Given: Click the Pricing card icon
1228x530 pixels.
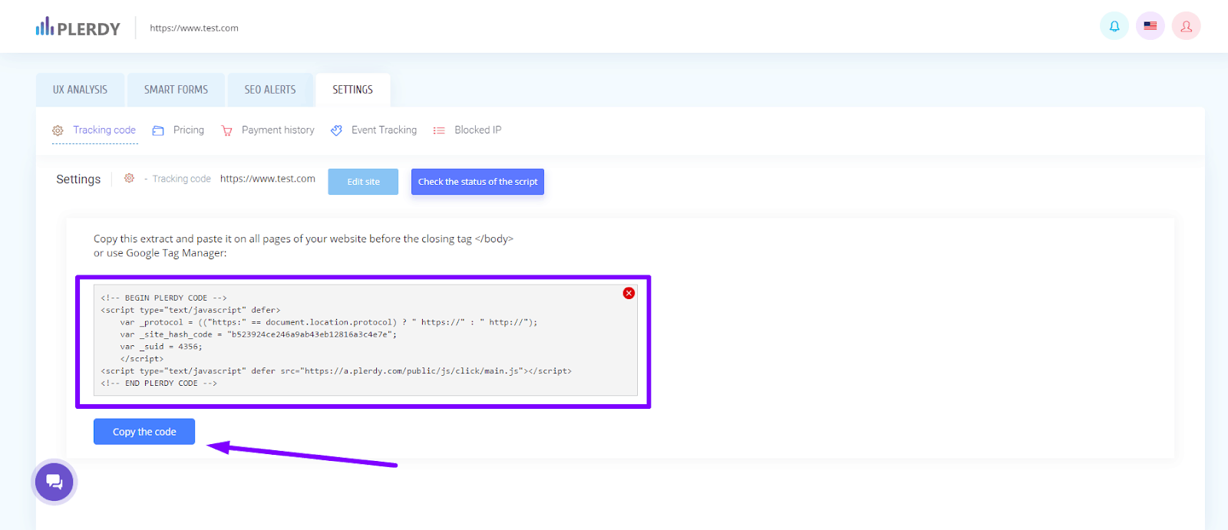Looking at the screenshot, I should point(158,130).
